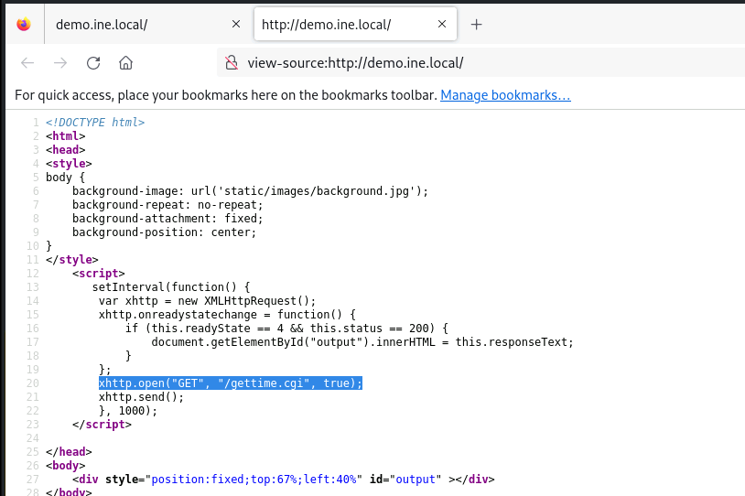Close the first demo.ine.local/ tab
Image resolution: width=745 pixels, height=496 pixels.
pyautogui.click(x=237, y=25)
